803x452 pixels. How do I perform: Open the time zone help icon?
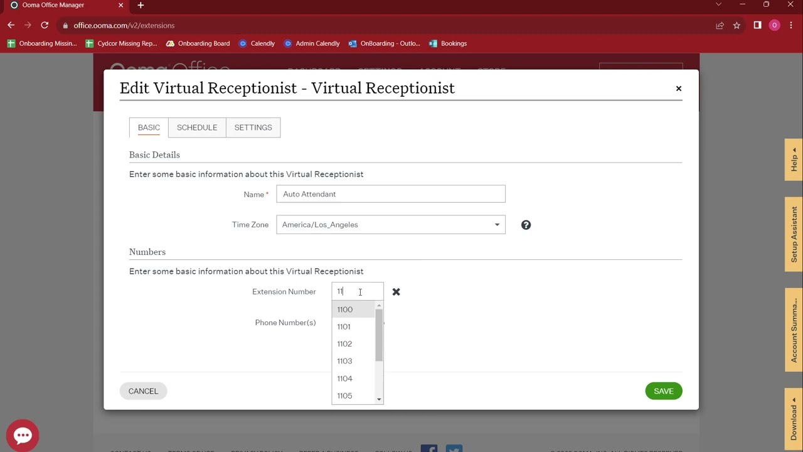526,225
